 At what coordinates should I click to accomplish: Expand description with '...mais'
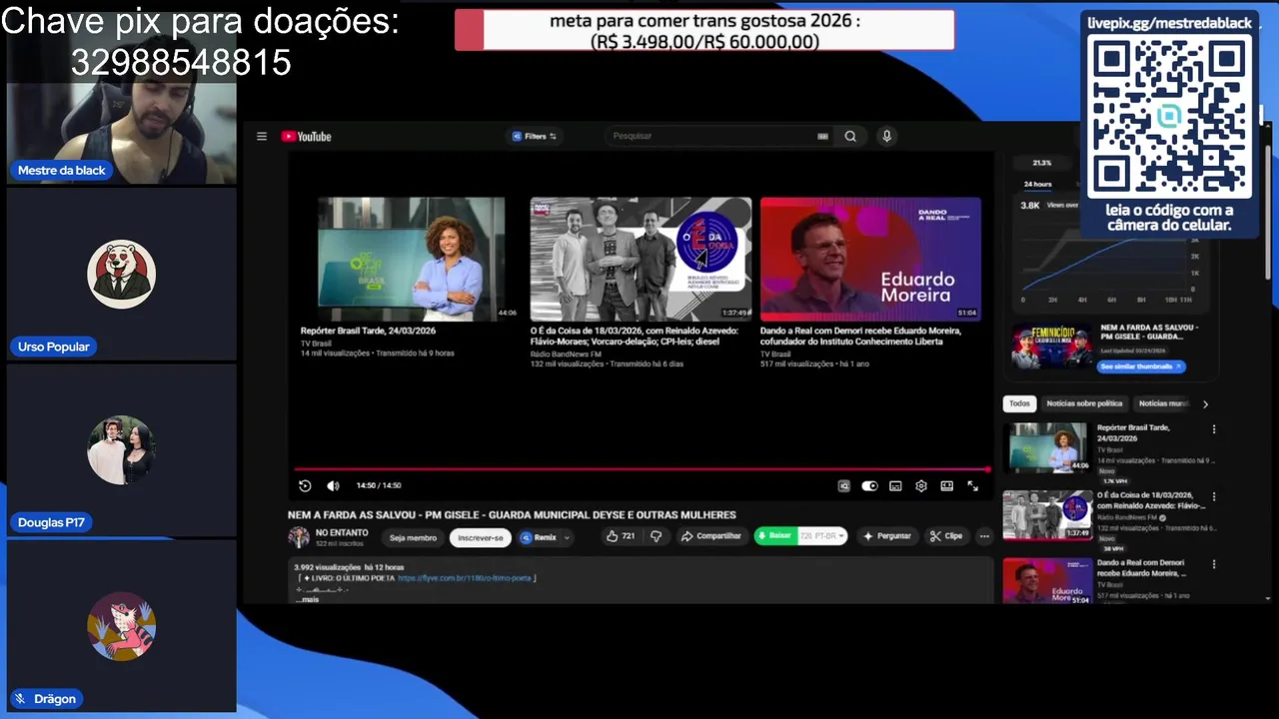307,599
